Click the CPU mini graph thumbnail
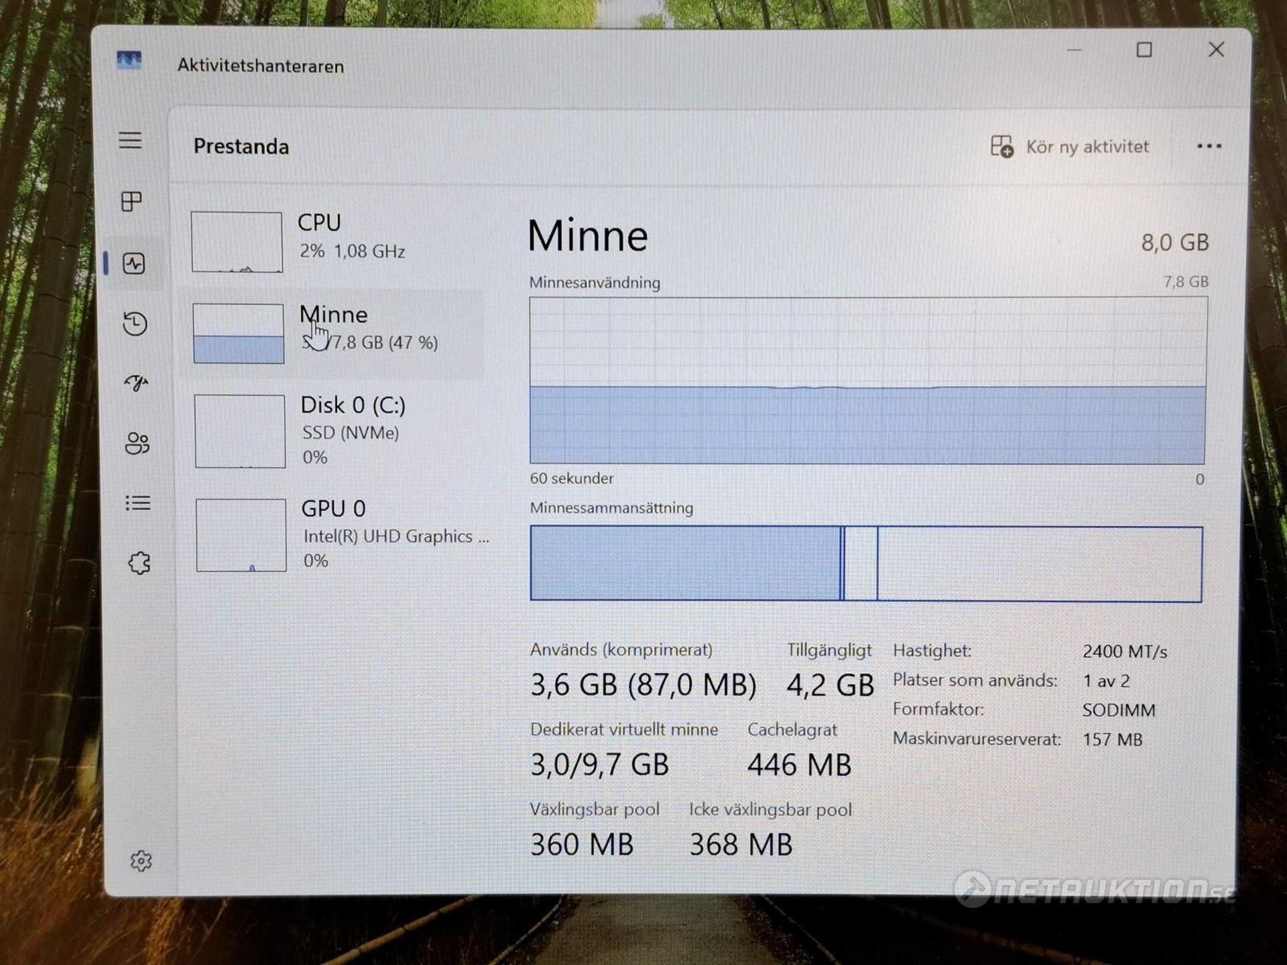This screenshot has width=1287, height=965. pos(237,242)
